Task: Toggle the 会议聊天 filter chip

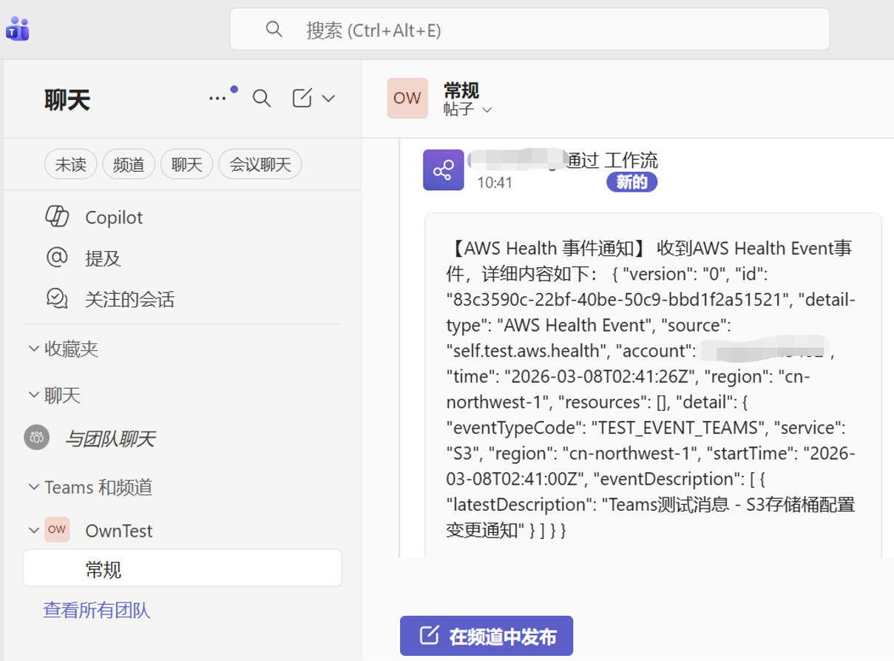Action: (x=260, y=164)
